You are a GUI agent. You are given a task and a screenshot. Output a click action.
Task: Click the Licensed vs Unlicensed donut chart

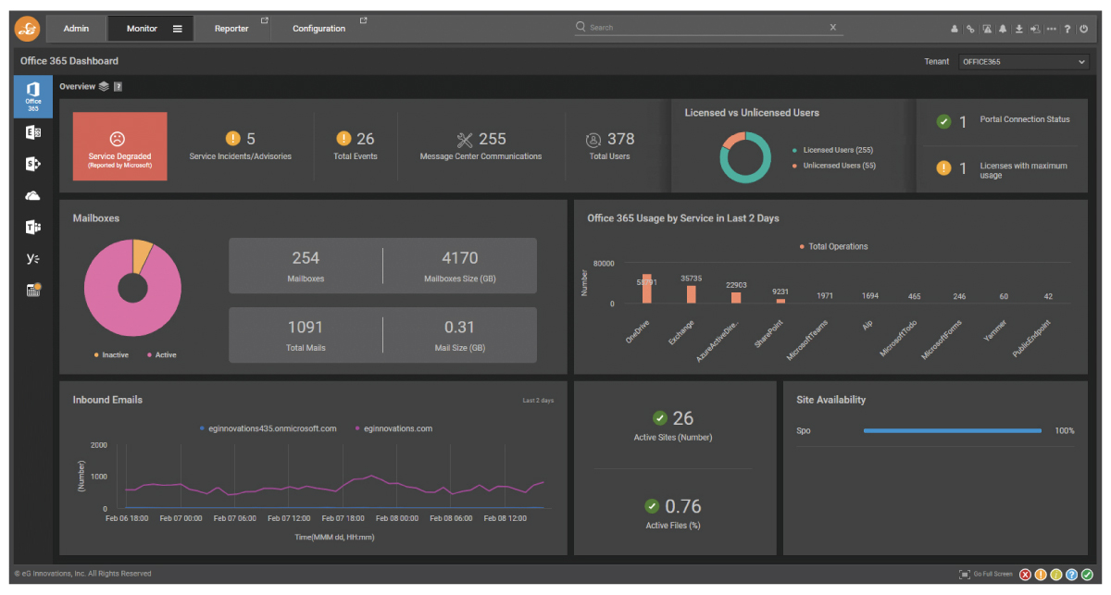click(745, 157)
